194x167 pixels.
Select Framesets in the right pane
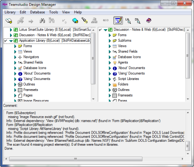pos(125,95)
